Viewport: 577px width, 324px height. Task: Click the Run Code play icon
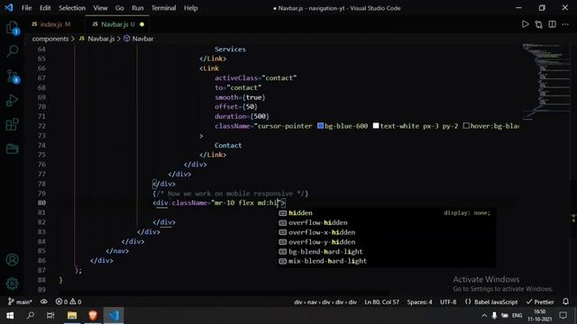point(525,24)
